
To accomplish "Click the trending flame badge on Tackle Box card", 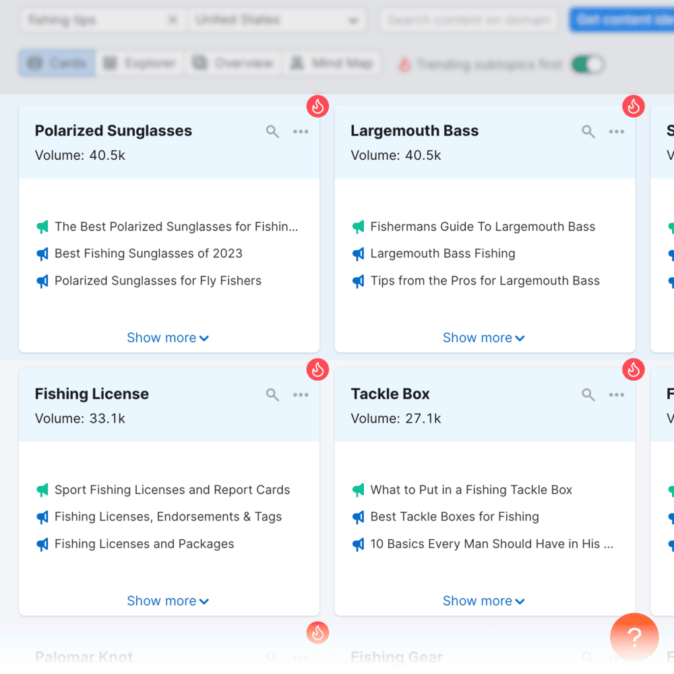I will pos(634,369).
